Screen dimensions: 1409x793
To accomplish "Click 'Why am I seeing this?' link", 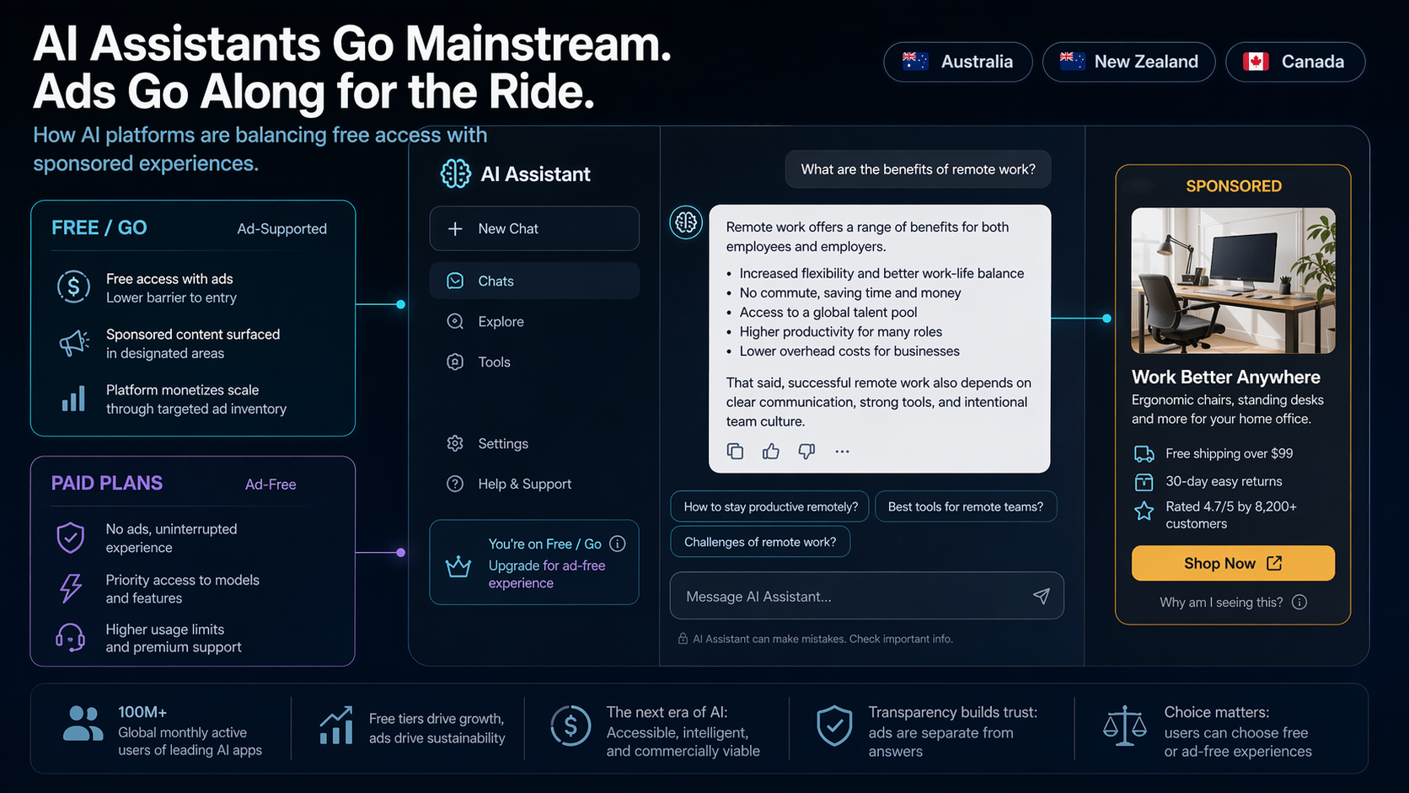I will [x=1221, y=602].
